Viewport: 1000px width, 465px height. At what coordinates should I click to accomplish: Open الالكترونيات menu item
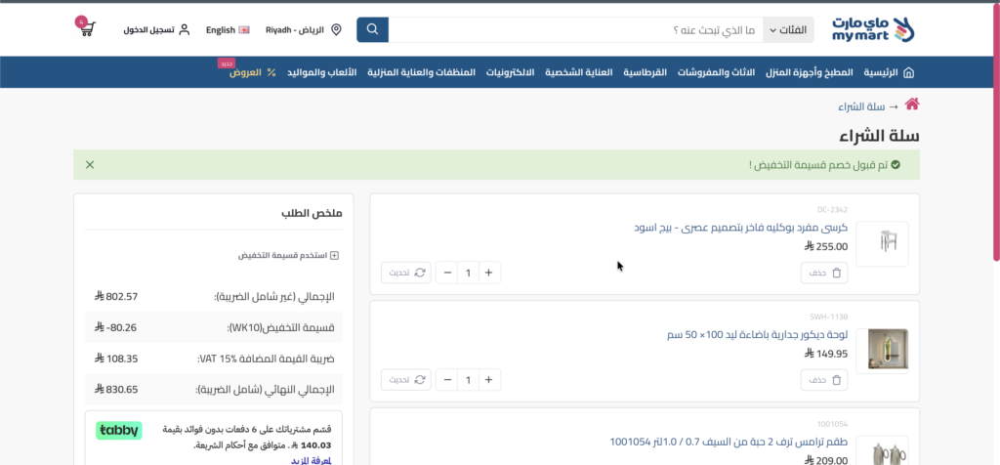[x=510, y=72]
